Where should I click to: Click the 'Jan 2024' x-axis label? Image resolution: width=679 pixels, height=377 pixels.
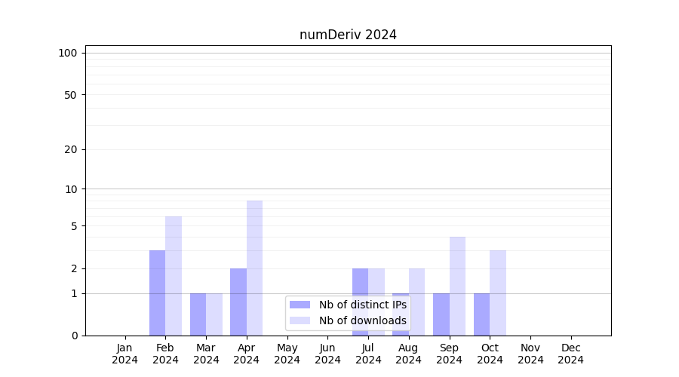point(125,354)
